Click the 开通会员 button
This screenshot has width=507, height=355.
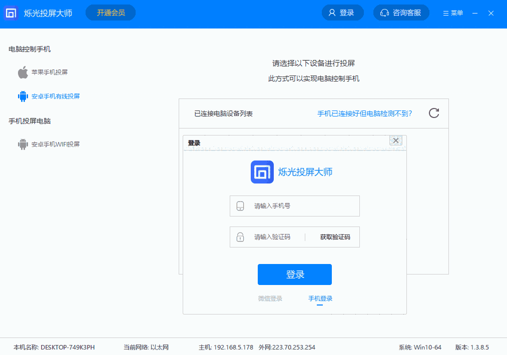click(x=110, y=12)
